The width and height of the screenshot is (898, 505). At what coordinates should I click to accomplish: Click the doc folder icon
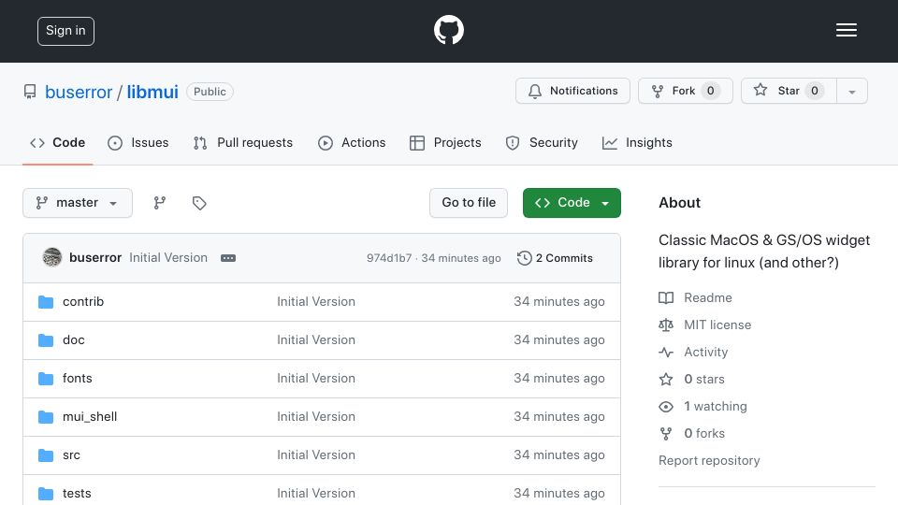pos(46,340)
